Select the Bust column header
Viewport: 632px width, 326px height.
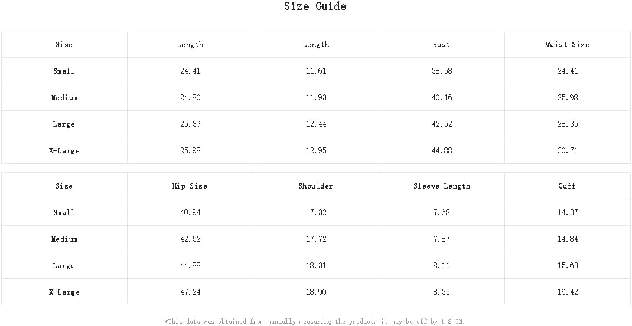click(x=441, y=45)
